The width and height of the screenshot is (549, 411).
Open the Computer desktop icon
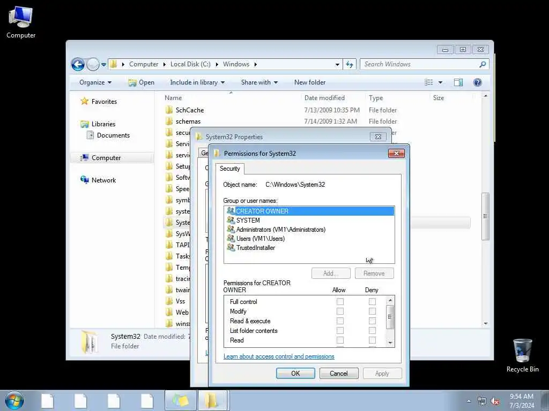pyautogui.click(x=21, y=22)
